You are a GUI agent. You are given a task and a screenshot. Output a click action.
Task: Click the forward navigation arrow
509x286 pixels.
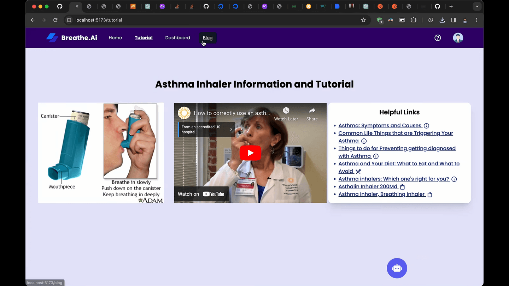pos(44,20)
